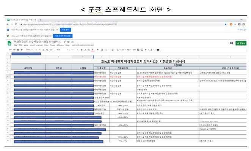This screenshot has height=151, width=251.
Task: Click the sheet title 고농도 미세먼지 비상저감조치 cell
Action: [x=143, y=61]
